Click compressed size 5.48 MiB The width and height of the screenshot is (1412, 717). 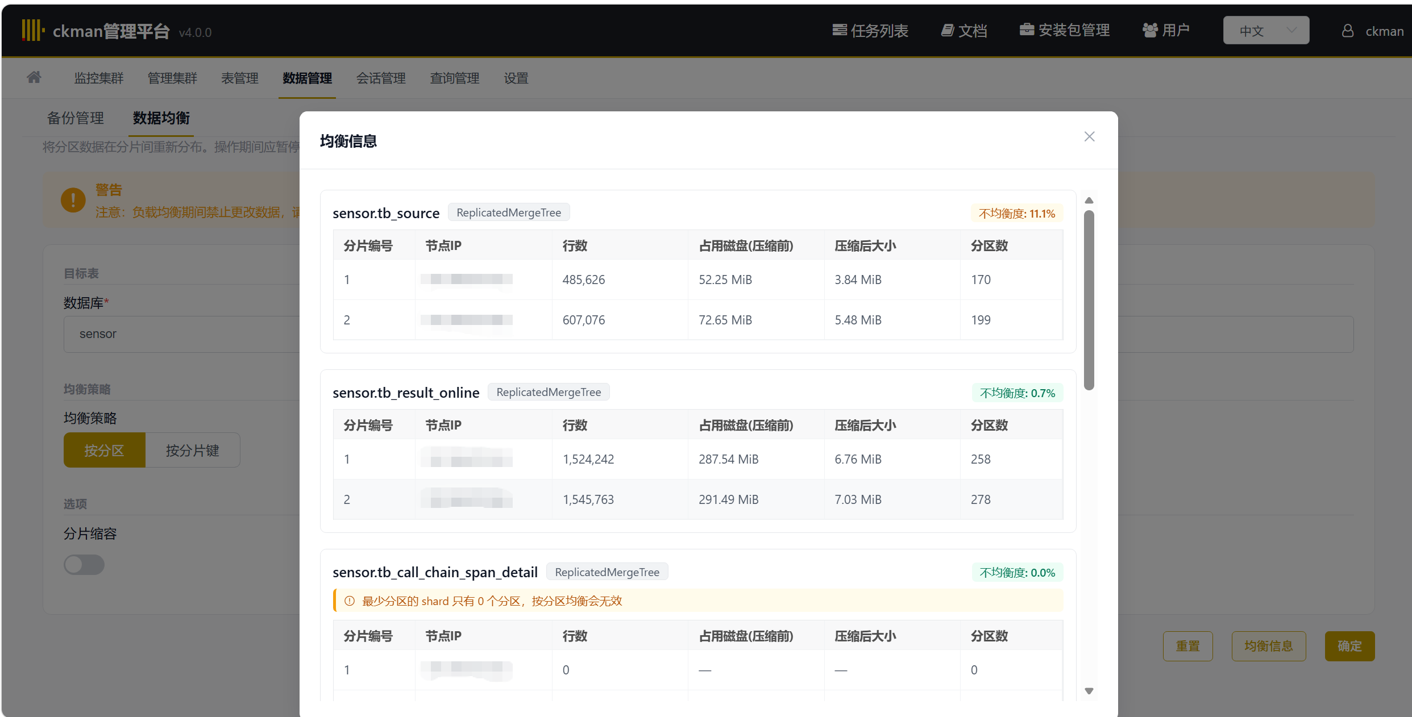[x=858, y=320]
